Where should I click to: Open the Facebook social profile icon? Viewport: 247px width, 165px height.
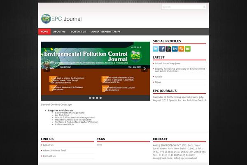(x=162, y=49)
